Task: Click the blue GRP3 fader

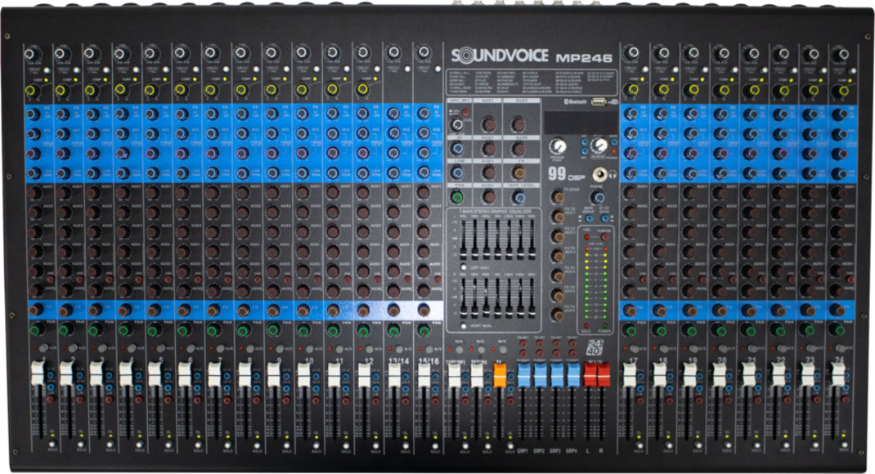Action: click(x=557, y=375)
